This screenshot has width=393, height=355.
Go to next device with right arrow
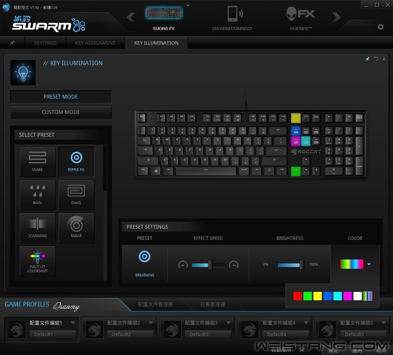(336, 17)
